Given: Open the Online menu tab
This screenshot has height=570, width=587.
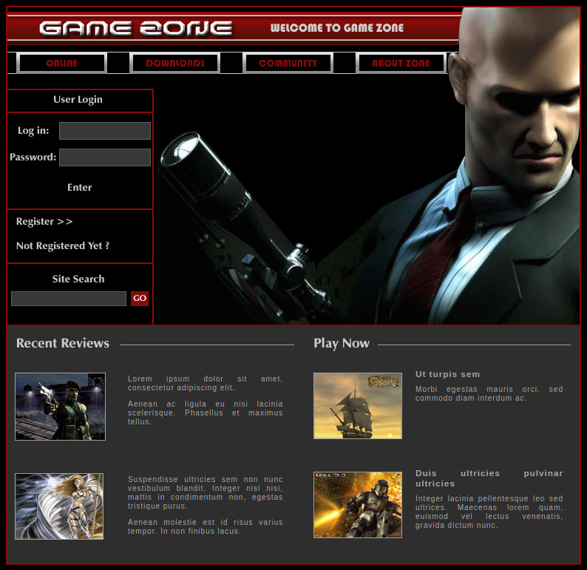Looking at the screenshot, I should click(62, 63).
